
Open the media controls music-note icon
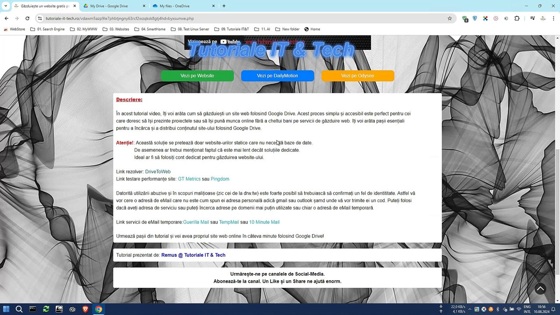(532, 18)
